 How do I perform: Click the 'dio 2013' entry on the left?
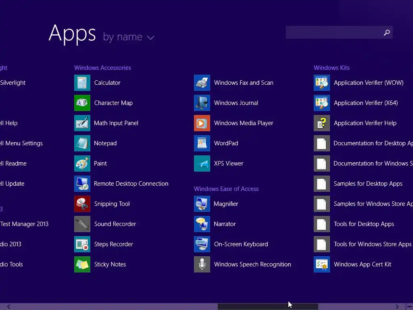(10, 244)
